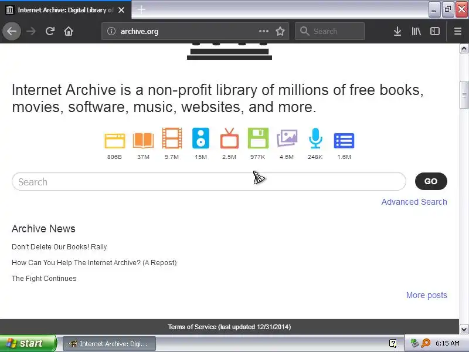Click the scrollbar down arrow
The height and width of the screenshot is (352, 469).
tap(464, 329)
